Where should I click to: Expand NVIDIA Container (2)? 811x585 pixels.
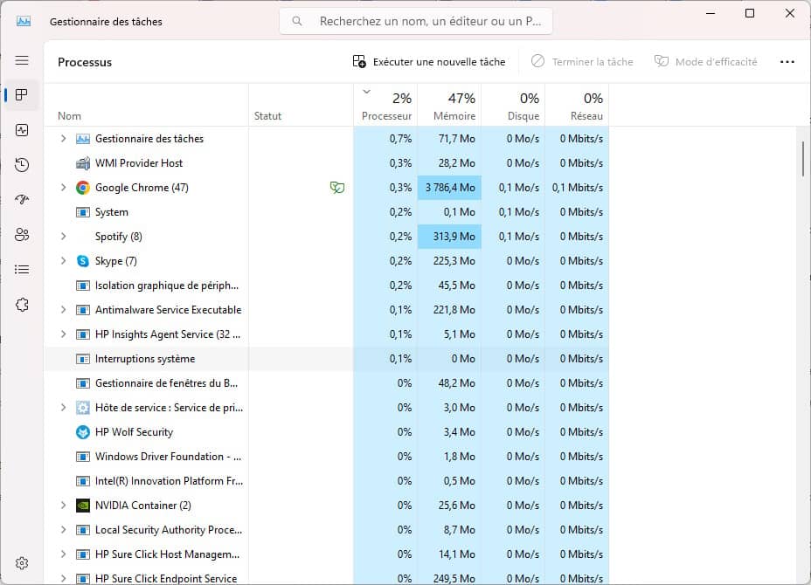[x=63, y=506]
